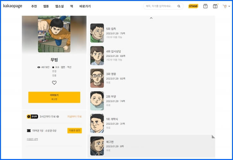Click the 무빙 title heading
This screenshot has height=160, width=233.
tap(54, 60)
